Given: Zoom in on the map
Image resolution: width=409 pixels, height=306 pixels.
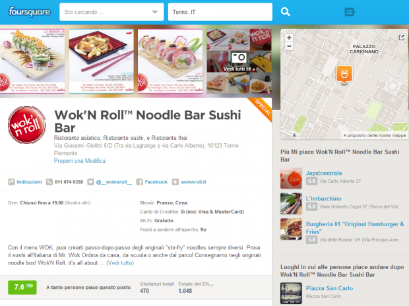Looking at the screenshot, I should pyautogui.click(x=289, y=38).
